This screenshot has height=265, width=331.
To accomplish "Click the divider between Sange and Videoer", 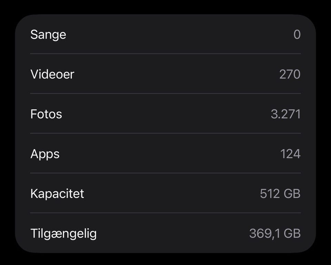I will pos(165,54).
